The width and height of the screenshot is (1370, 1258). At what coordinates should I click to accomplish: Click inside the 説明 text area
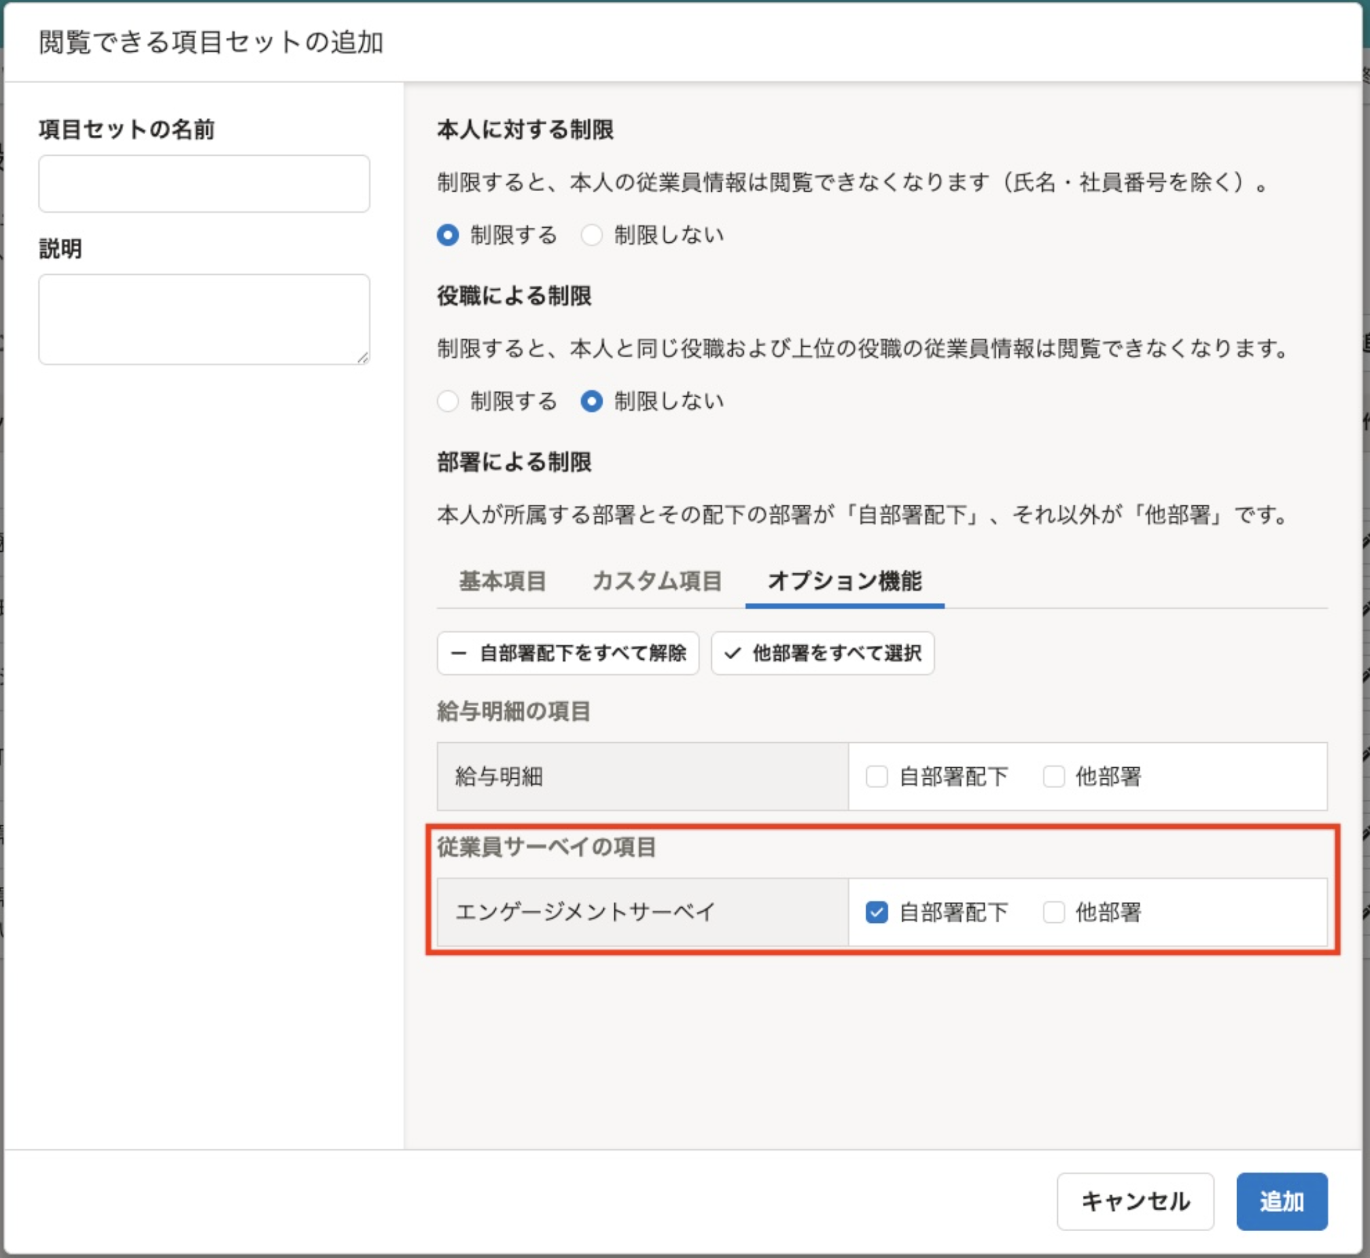203,320
